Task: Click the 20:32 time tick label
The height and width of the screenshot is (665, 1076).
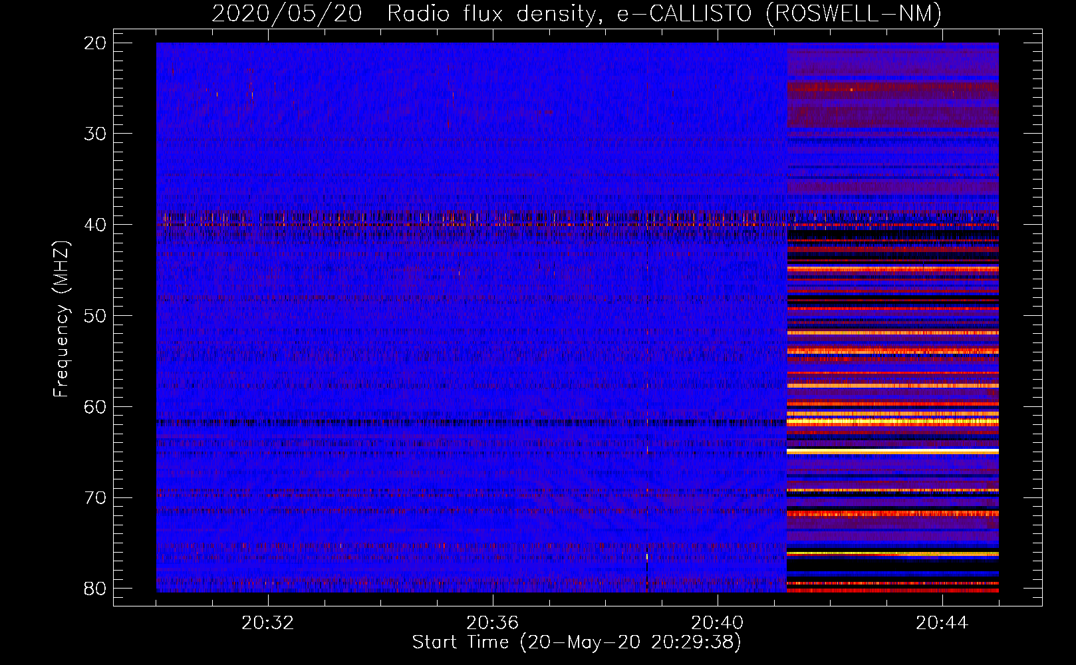Action: (x=268, y=623)
